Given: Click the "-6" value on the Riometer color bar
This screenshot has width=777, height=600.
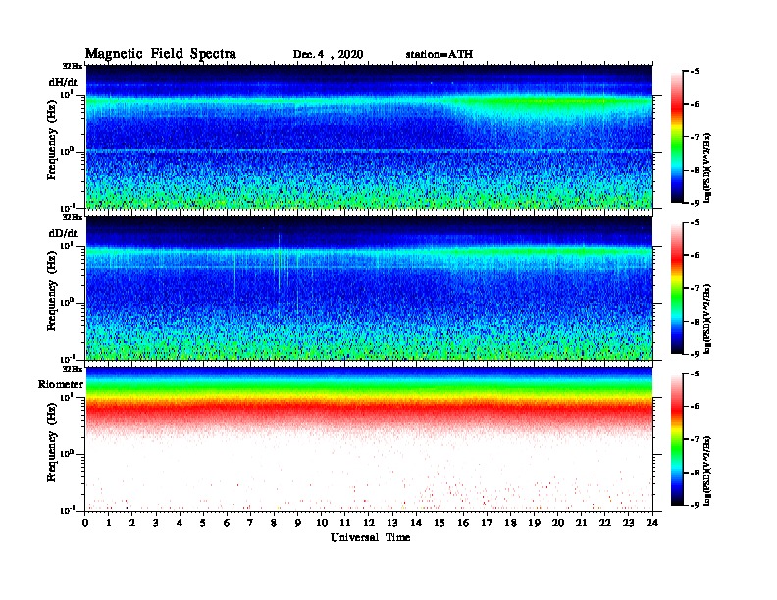Looking at the screenshot, I should point(695,406).
